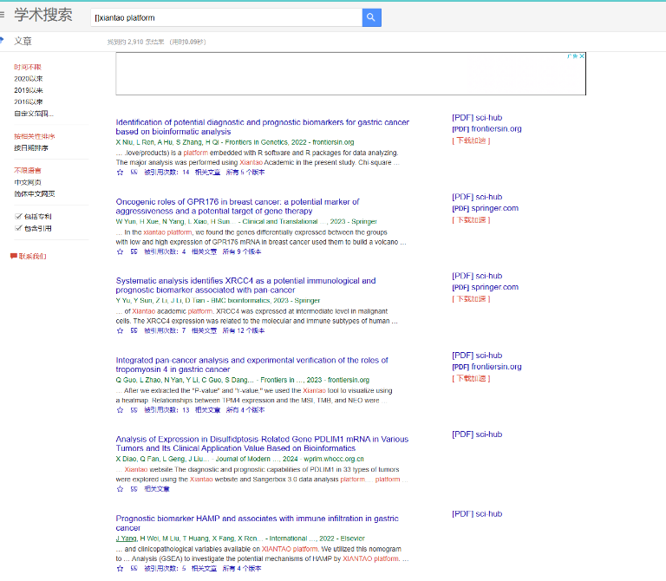666x581 pixels.
Task: Click 下载加速 under the tropomyosin PDF links
Action: click(x=471, y=378)
